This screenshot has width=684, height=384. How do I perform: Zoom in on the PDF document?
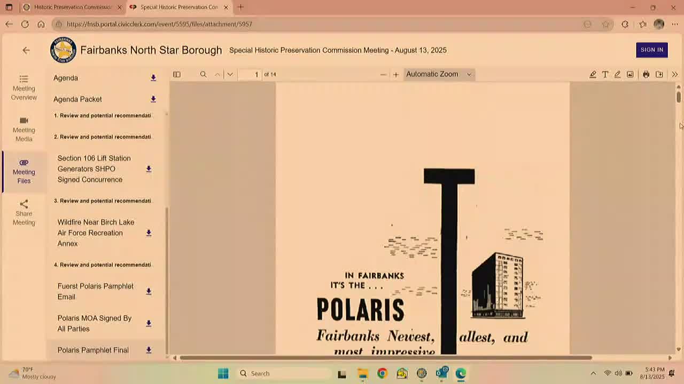396,74
